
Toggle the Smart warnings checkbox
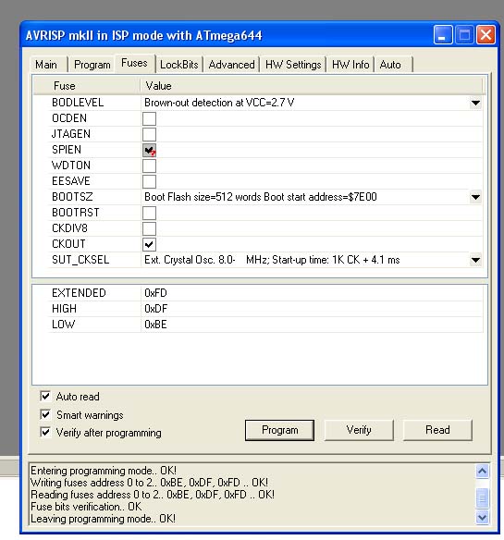click(45, 414)
